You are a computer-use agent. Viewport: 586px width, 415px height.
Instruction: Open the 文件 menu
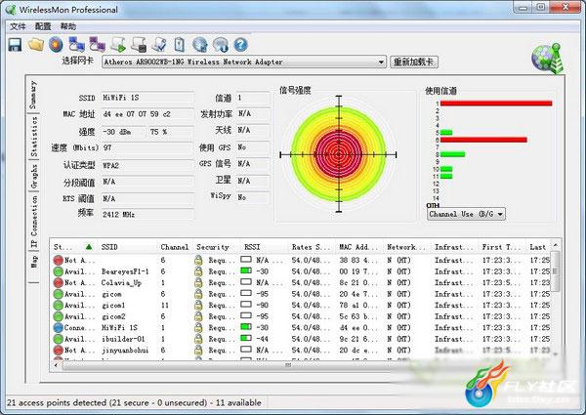click(18, 26)
